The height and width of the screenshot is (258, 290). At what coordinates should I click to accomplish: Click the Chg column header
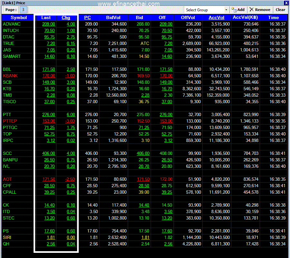[x=66, y=17]
